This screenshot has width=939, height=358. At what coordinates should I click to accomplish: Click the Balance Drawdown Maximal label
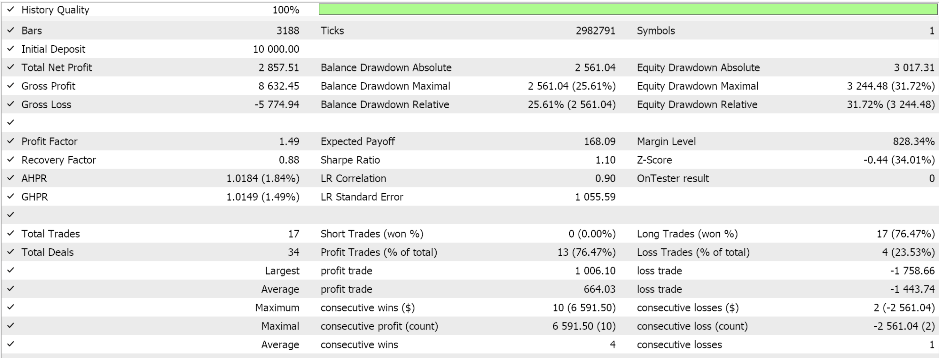point(385,86)
